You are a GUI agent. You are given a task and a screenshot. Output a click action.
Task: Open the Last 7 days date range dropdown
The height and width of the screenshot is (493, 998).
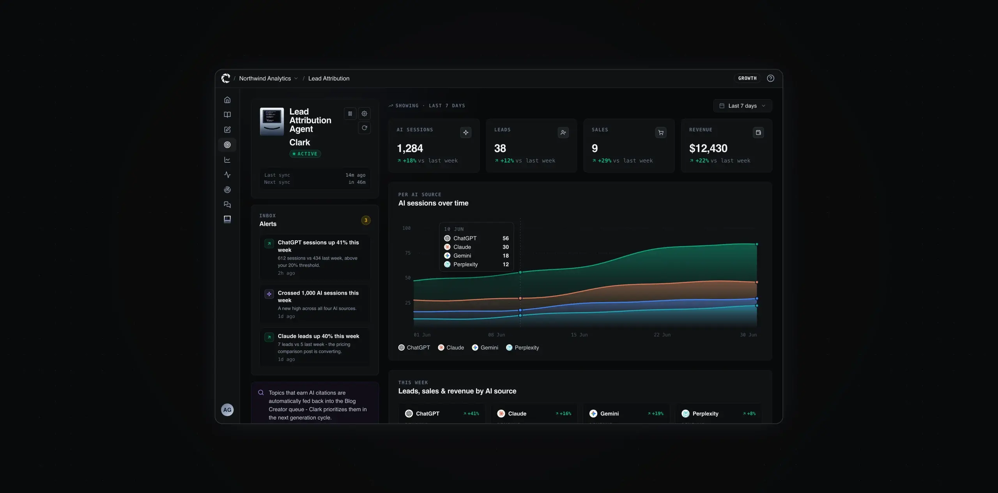point(743,106)
